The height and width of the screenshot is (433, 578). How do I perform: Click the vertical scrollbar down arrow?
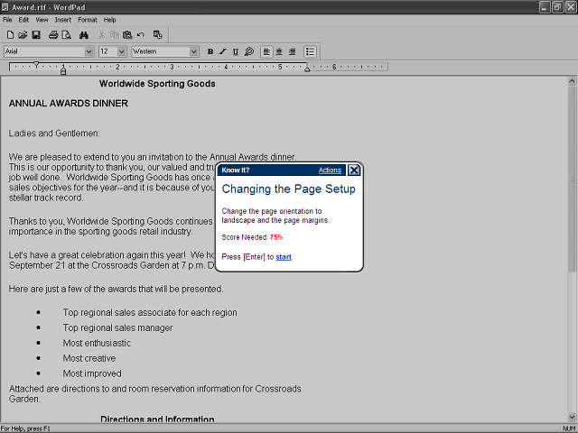point(572,417)
